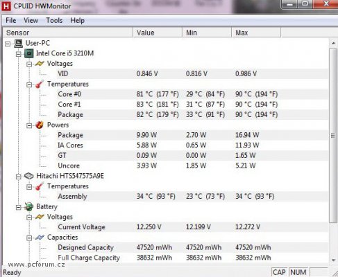Click the Value column header
Image resolution: width=338 pixels, height=277 pixels.
(158, 33)
